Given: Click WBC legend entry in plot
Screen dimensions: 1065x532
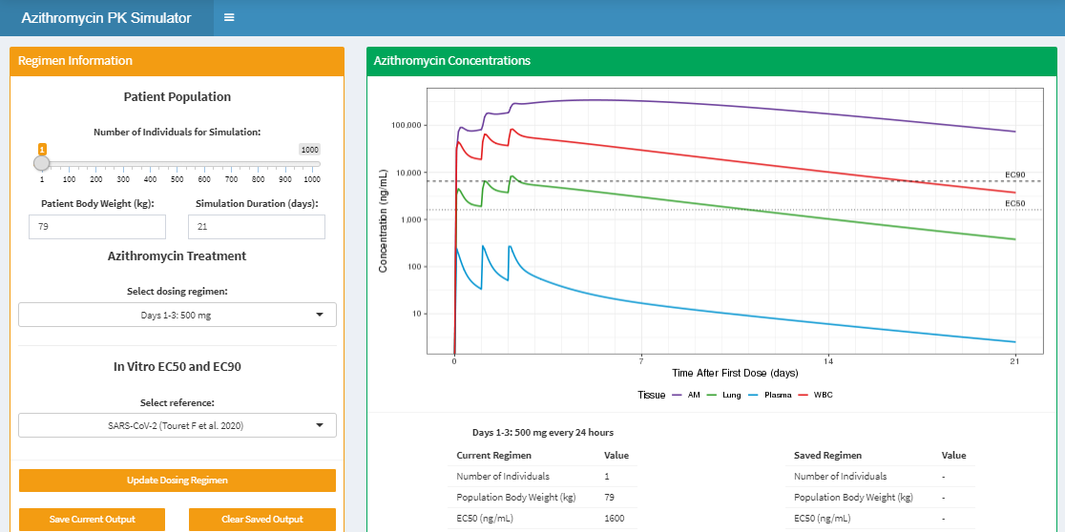Looking at the screenshot, I should coord(816,395).
